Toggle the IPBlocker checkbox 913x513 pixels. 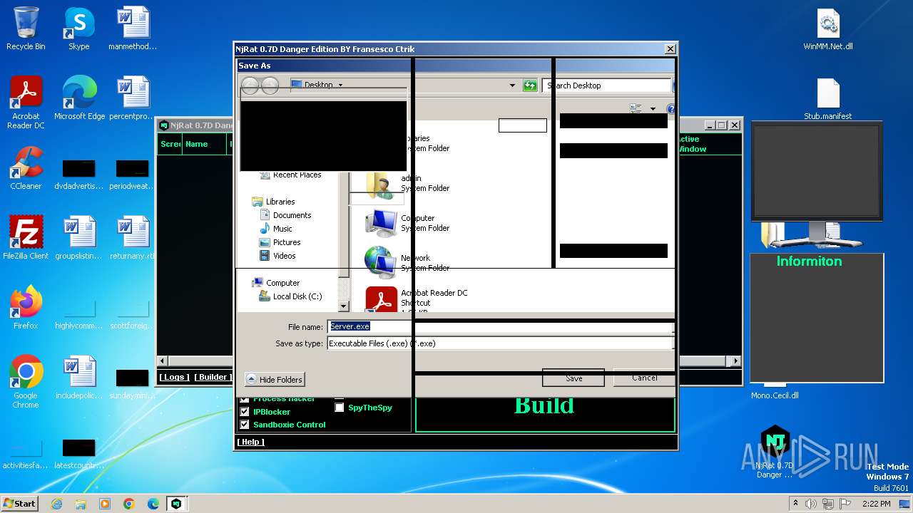(x=245, y=412)
